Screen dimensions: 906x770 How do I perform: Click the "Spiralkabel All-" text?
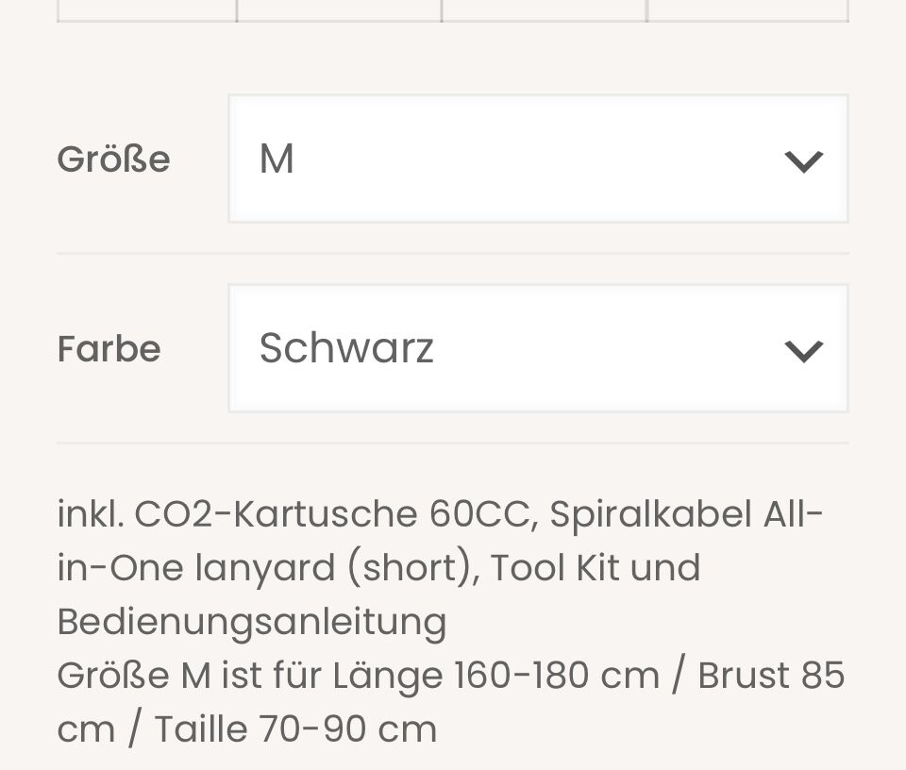point(687,514)
